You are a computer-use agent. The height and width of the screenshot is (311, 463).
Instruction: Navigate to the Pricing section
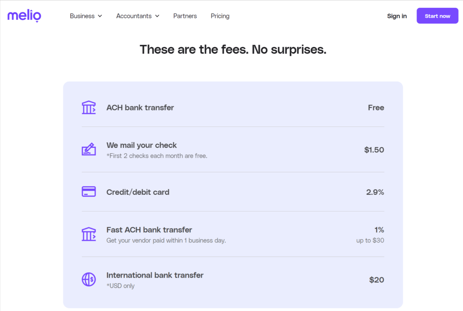point(220,16)
